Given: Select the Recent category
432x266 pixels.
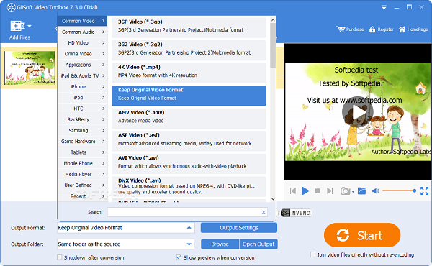Looking at the screenshot, I should 82,196.
